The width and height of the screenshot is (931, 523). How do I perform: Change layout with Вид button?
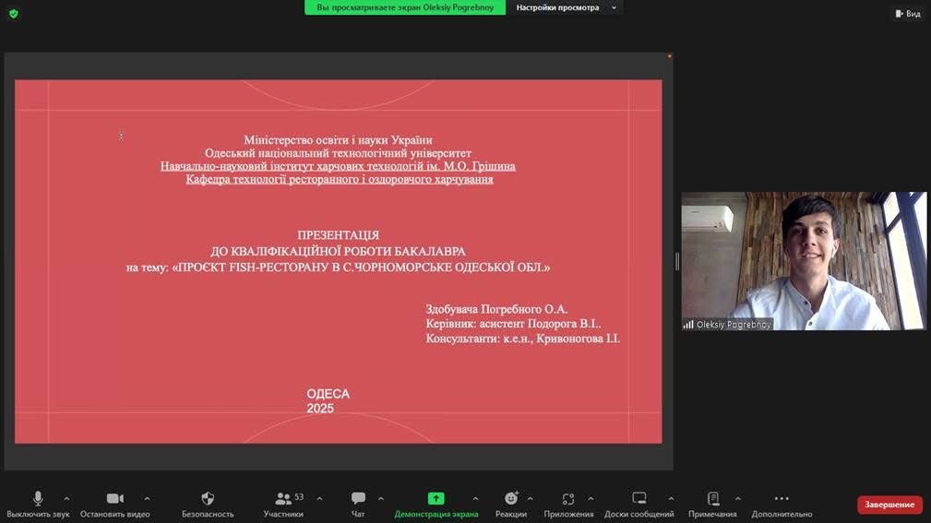click(908, 14)
